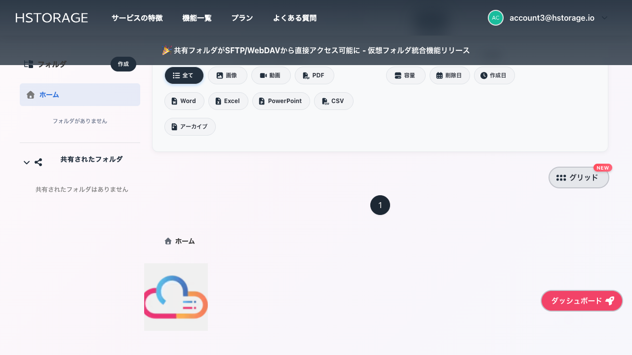Image resolution: width=632 pixels, height=355 pixels.
Task: Select the ホーム folder in sidebar
Action: pyautogui.click(x=80, y=95)
